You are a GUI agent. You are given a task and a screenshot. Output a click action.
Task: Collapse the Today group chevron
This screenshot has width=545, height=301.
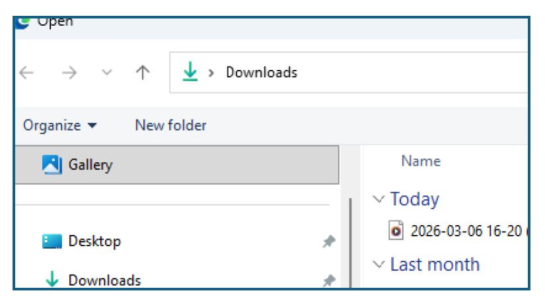[x=378, y=199]
